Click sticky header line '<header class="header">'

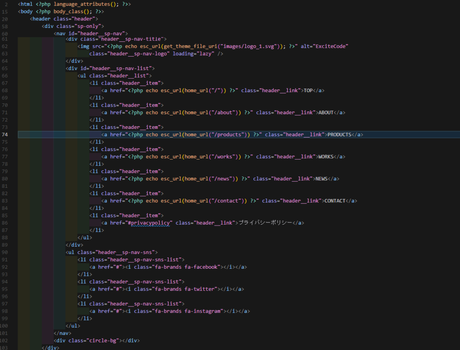[x=64, y=19]
